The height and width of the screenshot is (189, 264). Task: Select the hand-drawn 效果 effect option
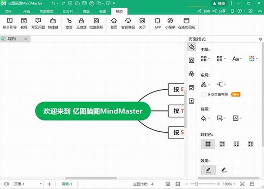click(x=224, y=170)
